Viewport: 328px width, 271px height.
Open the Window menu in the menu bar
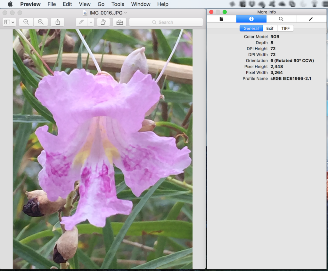coord(141,4)
